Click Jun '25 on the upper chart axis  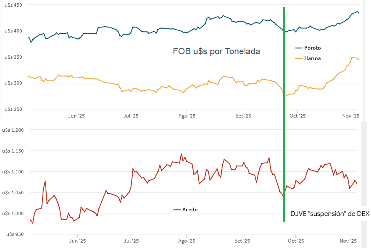click(78, 116)
